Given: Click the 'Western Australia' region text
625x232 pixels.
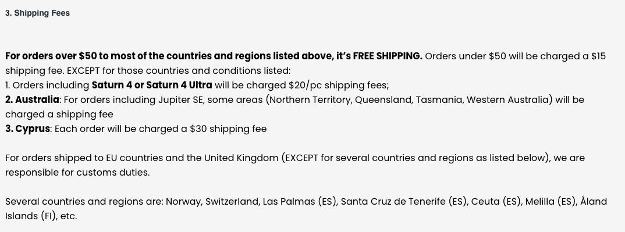Looking at the screenshot, I should tap(508, 99).
